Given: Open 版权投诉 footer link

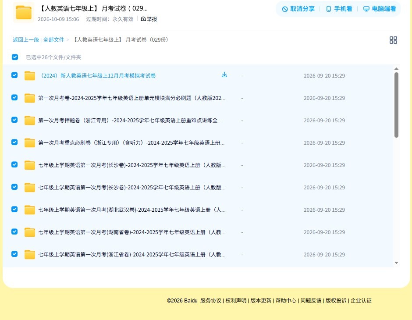Looking at the screenshot, I should [336, 301].
